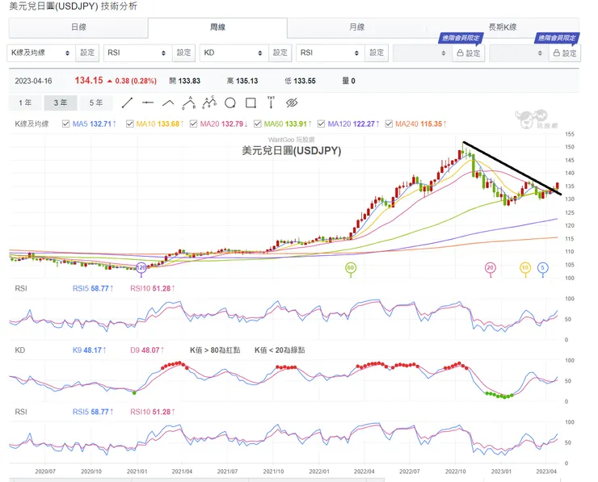Toggle the MA10 moving average checkbox

pos(129,124)
